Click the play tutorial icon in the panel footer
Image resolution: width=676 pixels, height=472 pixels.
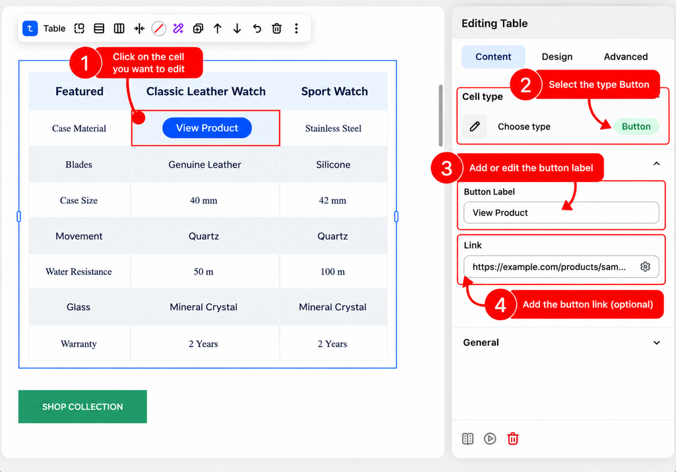[490, 439]
